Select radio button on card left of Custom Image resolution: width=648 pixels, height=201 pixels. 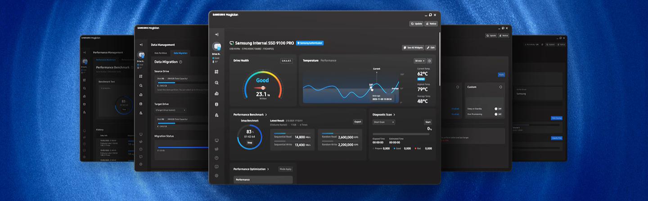point(458,87)
